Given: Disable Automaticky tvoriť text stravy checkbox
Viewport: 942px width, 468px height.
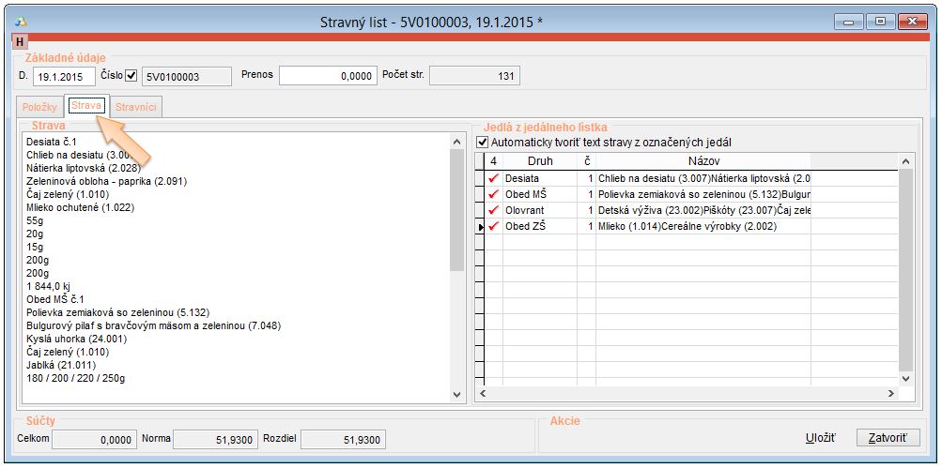Looking at the screenshot, I should (484, 143).
